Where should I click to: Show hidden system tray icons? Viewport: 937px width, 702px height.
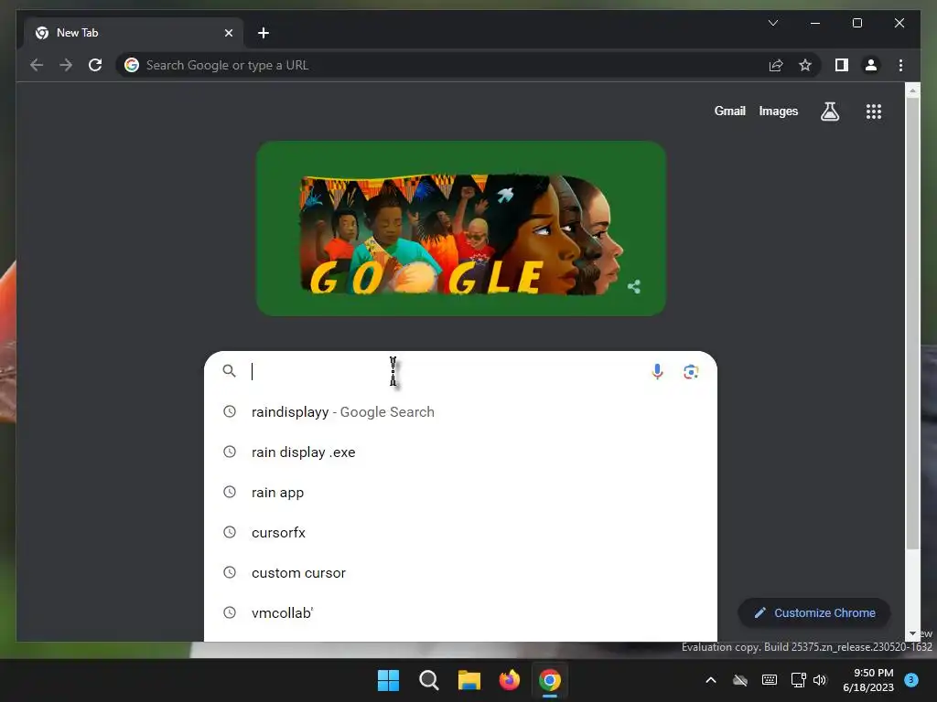point(710,680)
